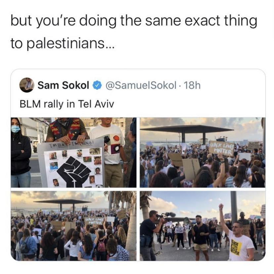Click the cameraman holding the video camera

click(x=150, y=235)
